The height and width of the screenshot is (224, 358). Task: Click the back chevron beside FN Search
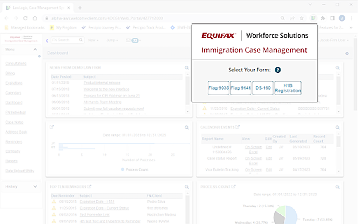(x=46, y=40)
